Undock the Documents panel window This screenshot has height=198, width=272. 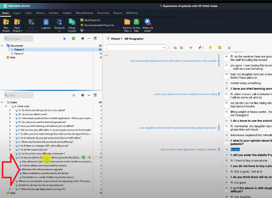tap(95, 38)
